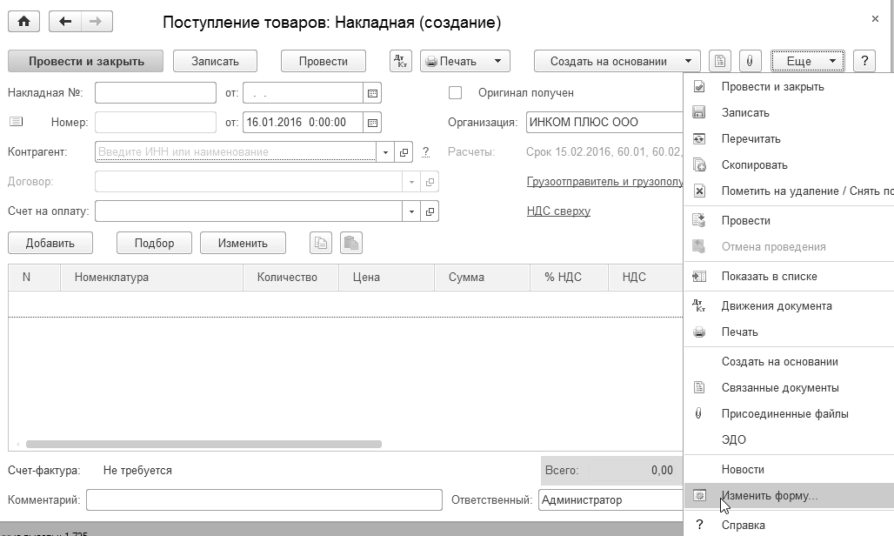Image resolution: width=894 pixels, height=536 pixels.
Task: Select Скопировать menu entry
Action: click(789, 165)
